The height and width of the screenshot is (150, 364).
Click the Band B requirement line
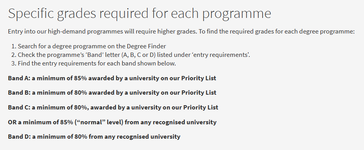coord(112,93)
